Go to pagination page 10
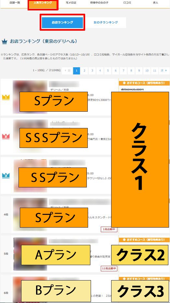 (x=147, y=71)
